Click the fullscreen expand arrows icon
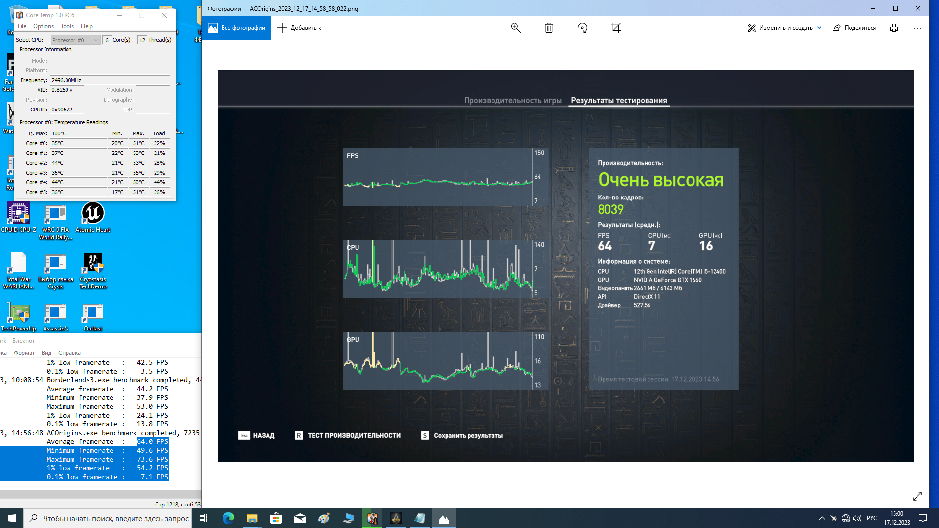This screenshot has height=528, width=939. point(917,496)
